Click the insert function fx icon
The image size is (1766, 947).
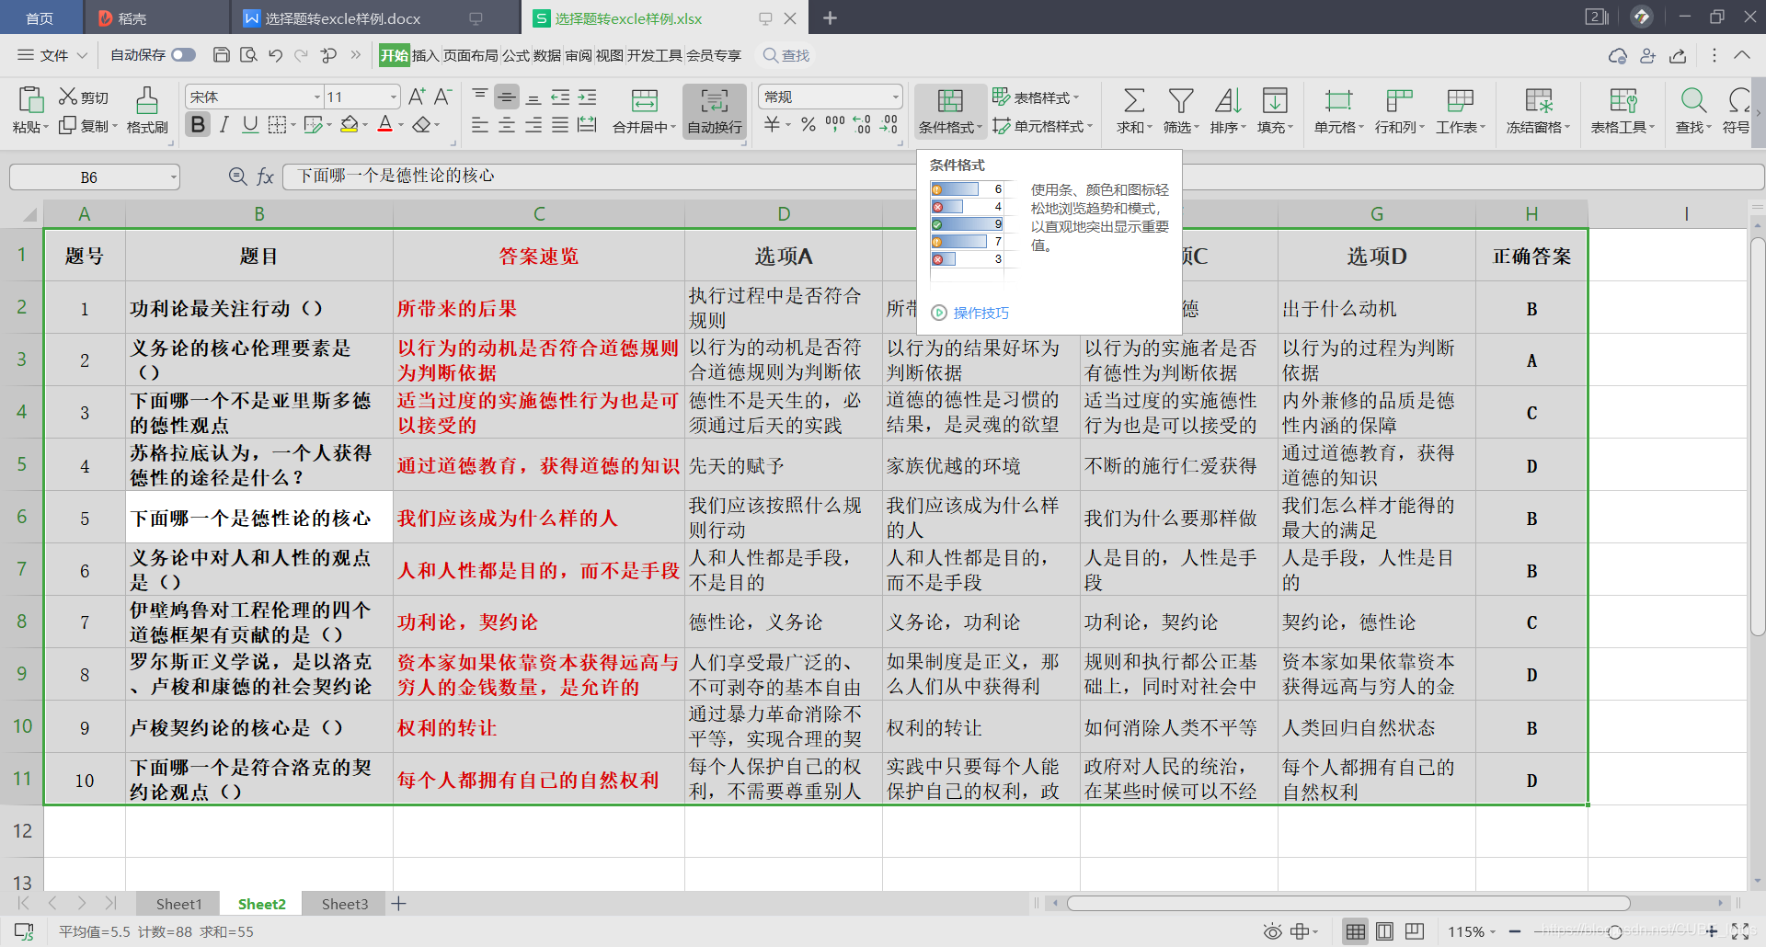pos(265,177)
